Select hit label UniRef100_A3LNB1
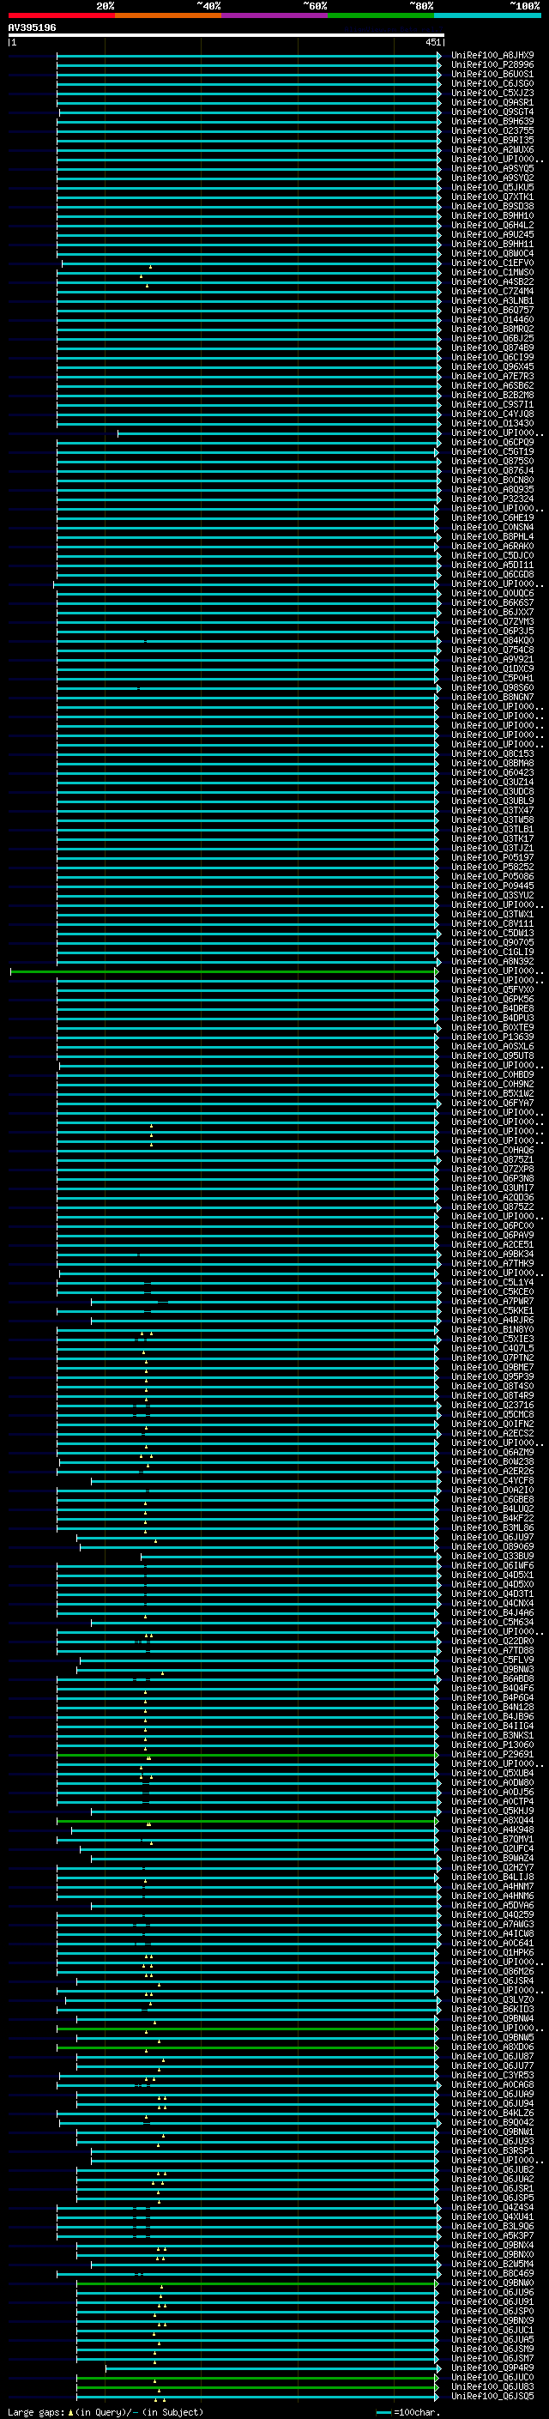The width and height of the screenshot is (549, 2419). (492, 300)
